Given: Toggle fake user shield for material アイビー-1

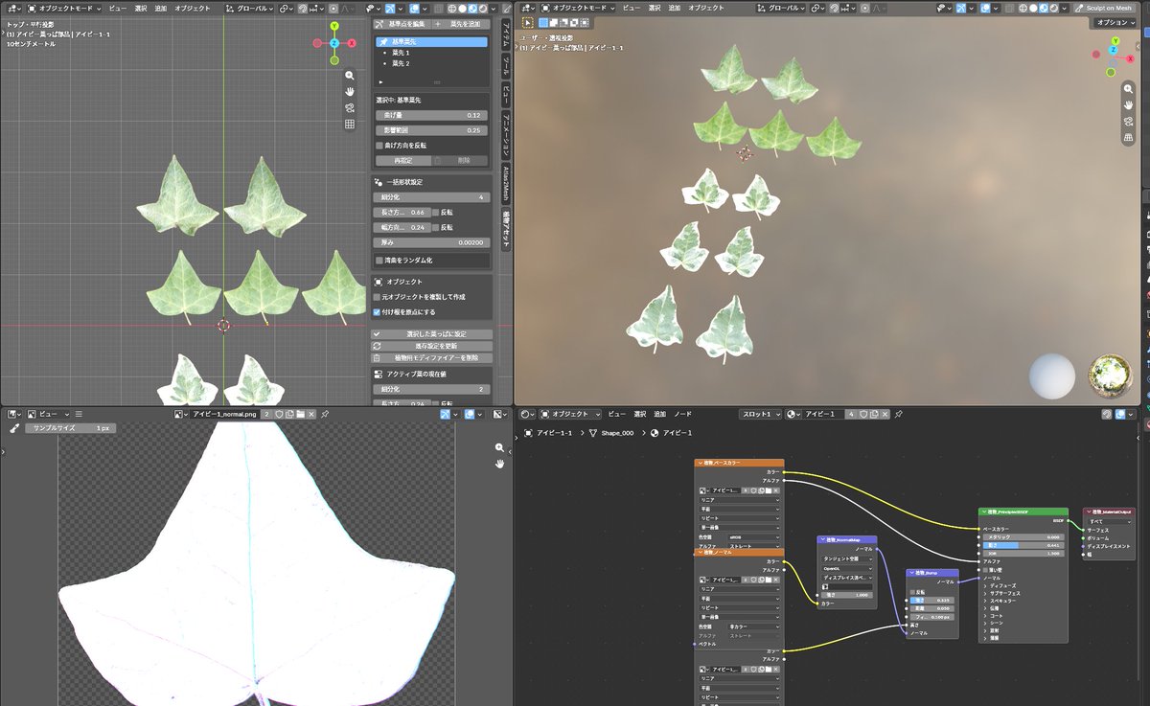Looking at the screenshot, I should [862, 414].
